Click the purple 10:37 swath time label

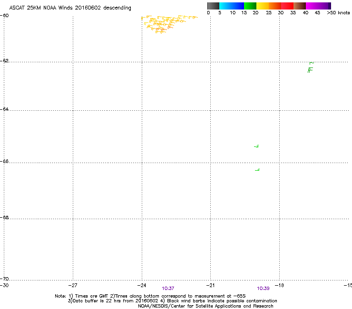pos(168,289)
